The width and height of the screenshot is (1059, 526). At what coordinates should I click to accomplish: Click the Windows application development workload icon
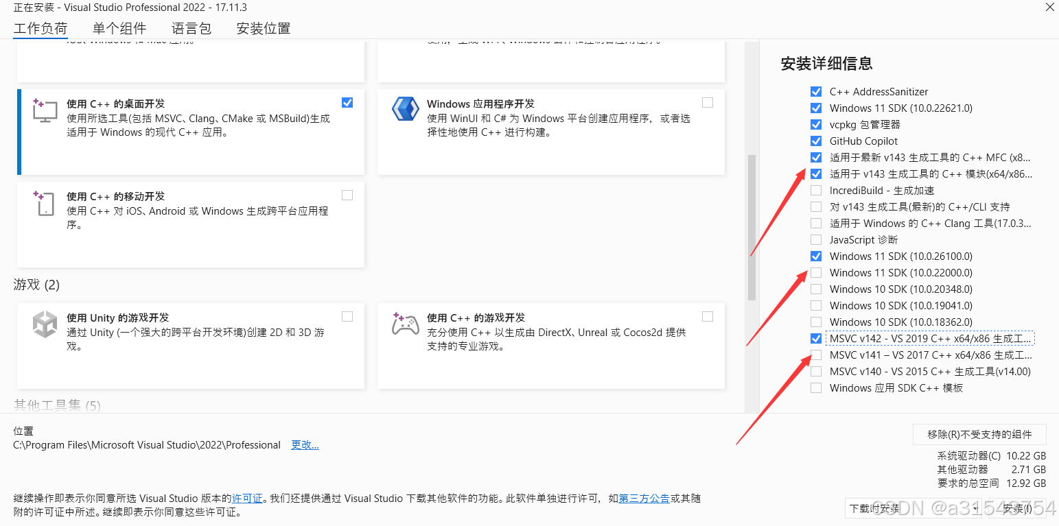(405, 109)
